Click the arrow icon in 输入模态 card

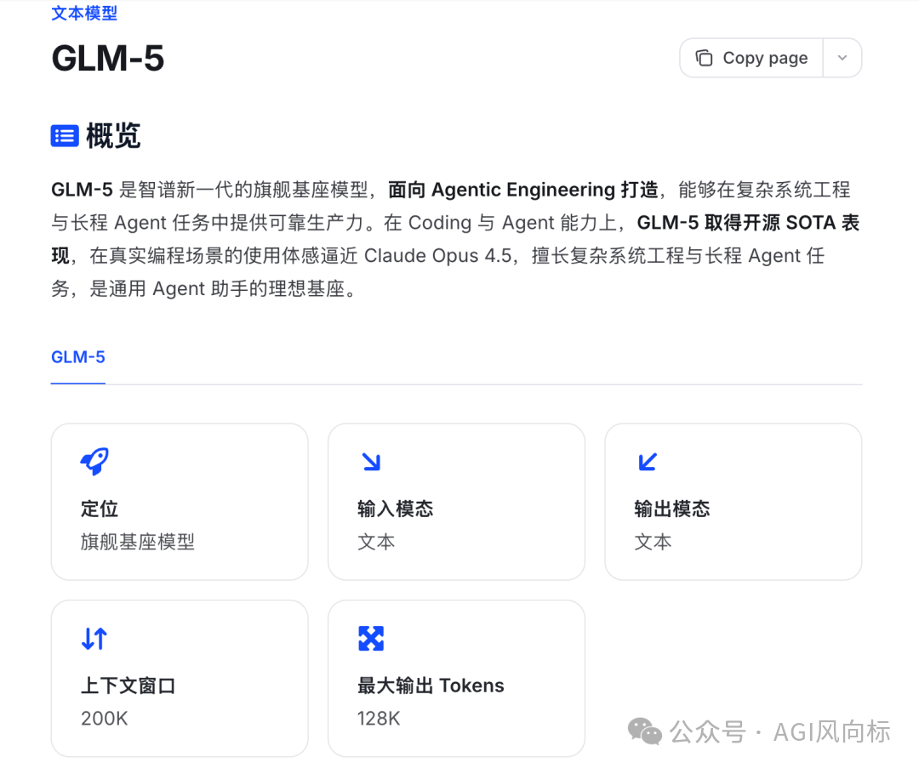[x=371, y=462]
